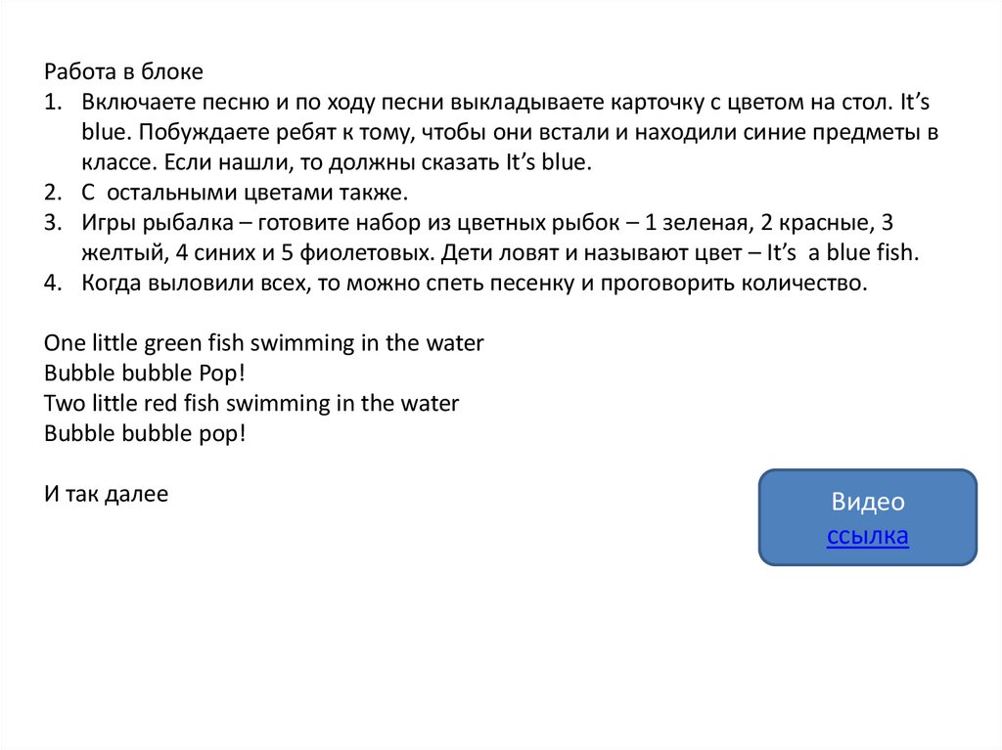Click the "Two little red fish" lyric line
This screenshot has height=750, width=1002.
[251, 403]
